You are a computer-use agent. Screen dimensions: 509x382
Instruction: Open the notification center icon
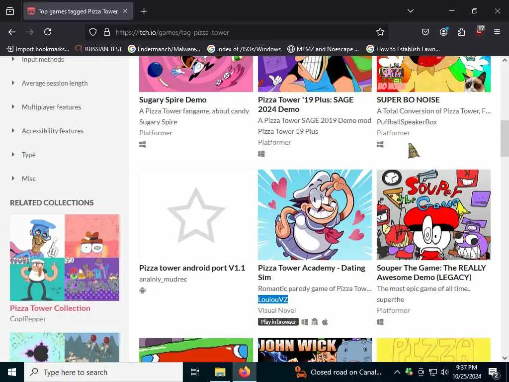494,373
